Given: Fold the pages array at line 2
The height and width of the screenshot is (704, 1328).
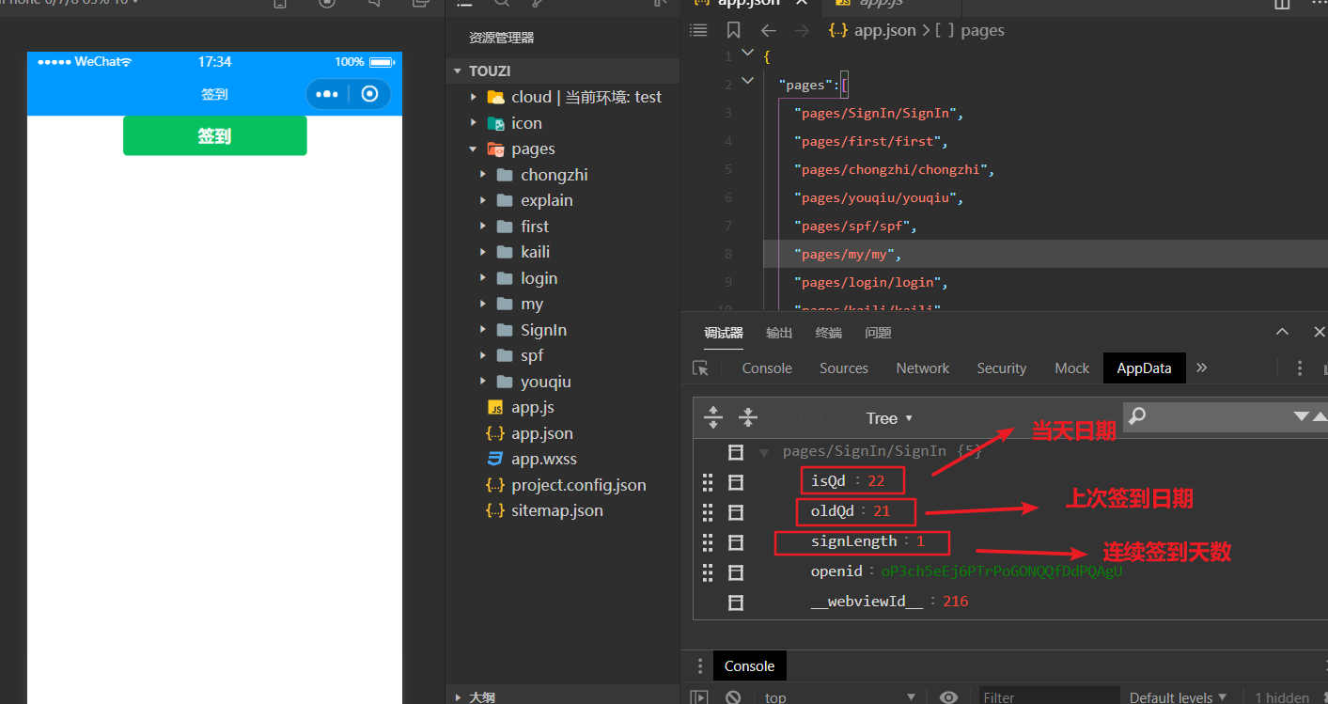Looking at the screenshot, I should pos(747,81).
